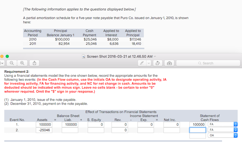Viewport: 242px width, 154px height.
Task: Open the share icon in Preview toolbar
Action: 34,63
